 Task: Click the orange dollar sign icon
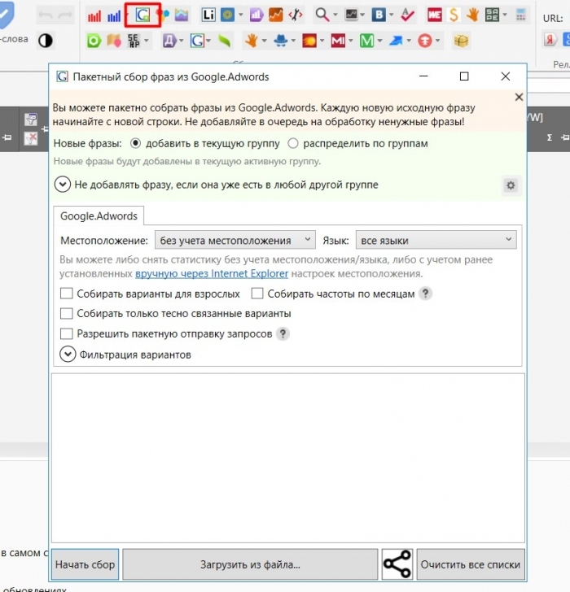(454, 15)
